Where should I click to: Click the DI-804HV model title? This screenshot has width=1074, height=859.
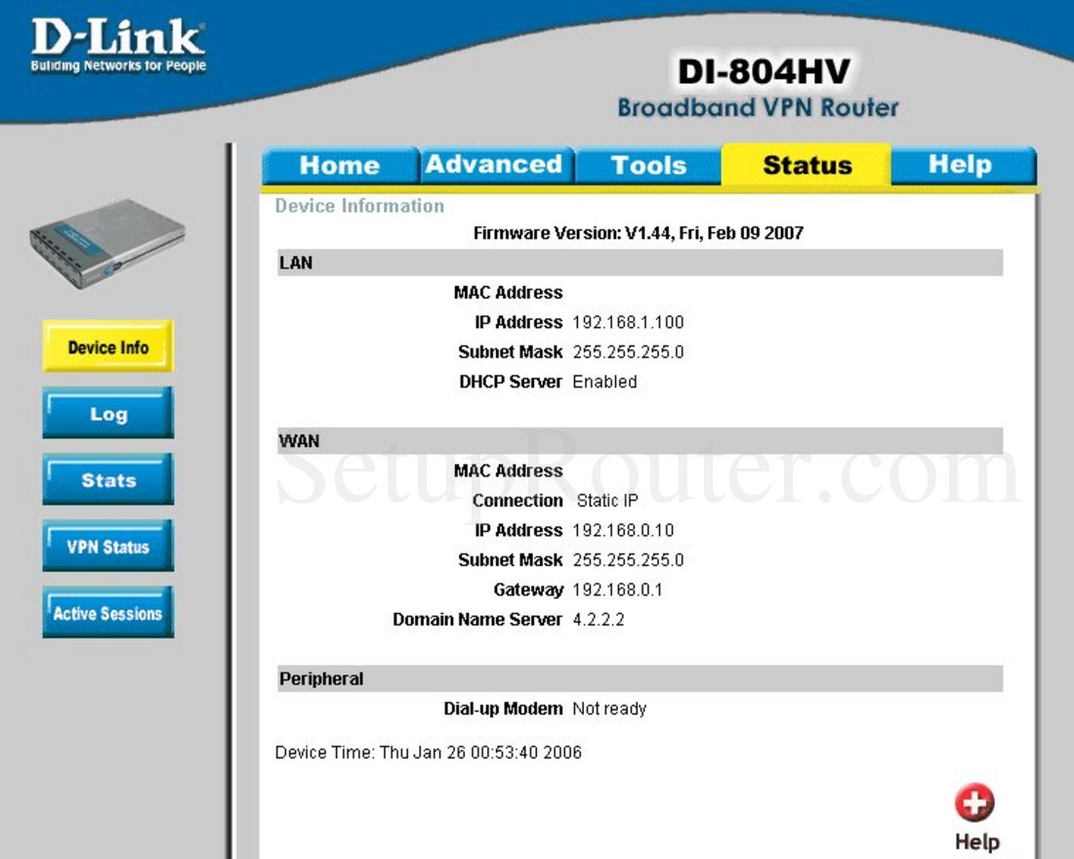(764, 71)
